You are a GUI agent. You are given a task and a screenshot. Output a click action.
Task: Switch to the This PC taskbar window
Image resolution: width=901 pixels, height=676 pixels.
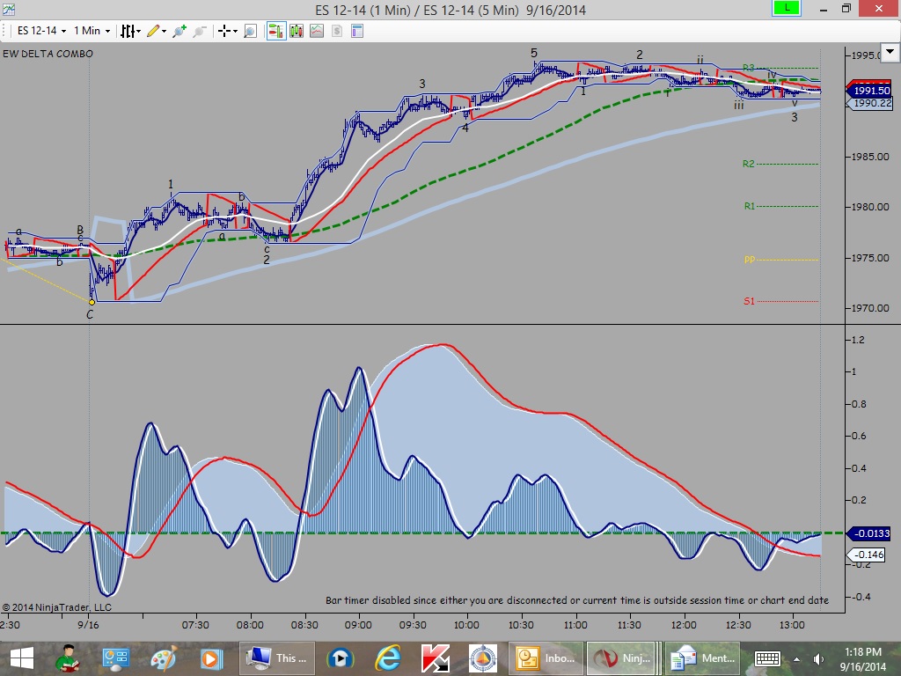pos(276,658)
